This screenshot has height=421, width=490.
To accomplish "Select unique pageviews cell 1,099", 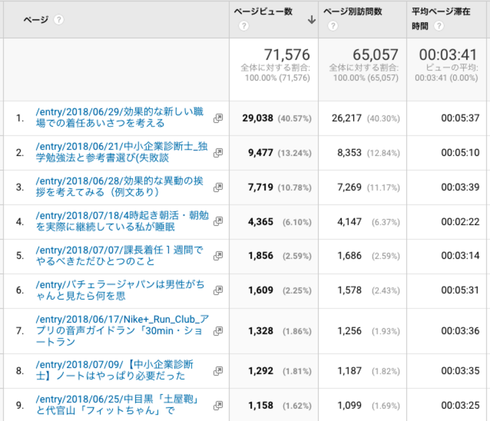I will point(349,406).
